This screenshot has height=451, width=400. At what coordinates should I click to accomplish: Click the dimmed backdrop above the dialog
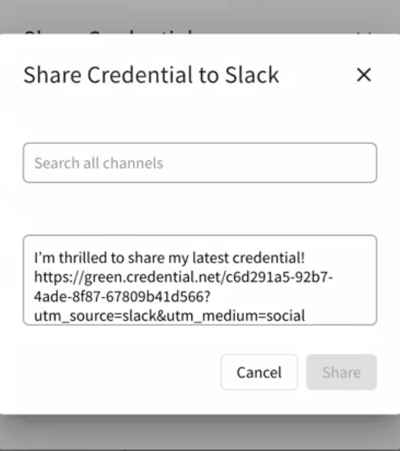(x=200, y=13)
